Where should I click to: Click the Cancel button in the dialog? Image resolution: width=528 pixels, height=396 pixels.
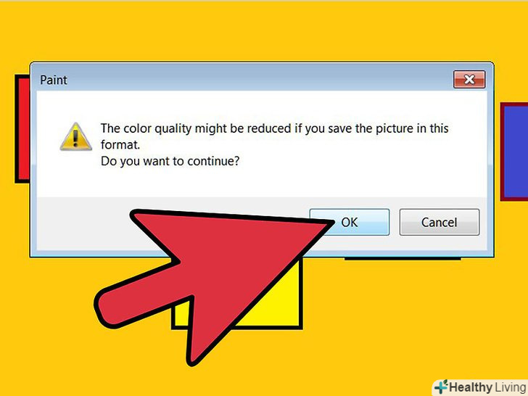coord(439,222)
